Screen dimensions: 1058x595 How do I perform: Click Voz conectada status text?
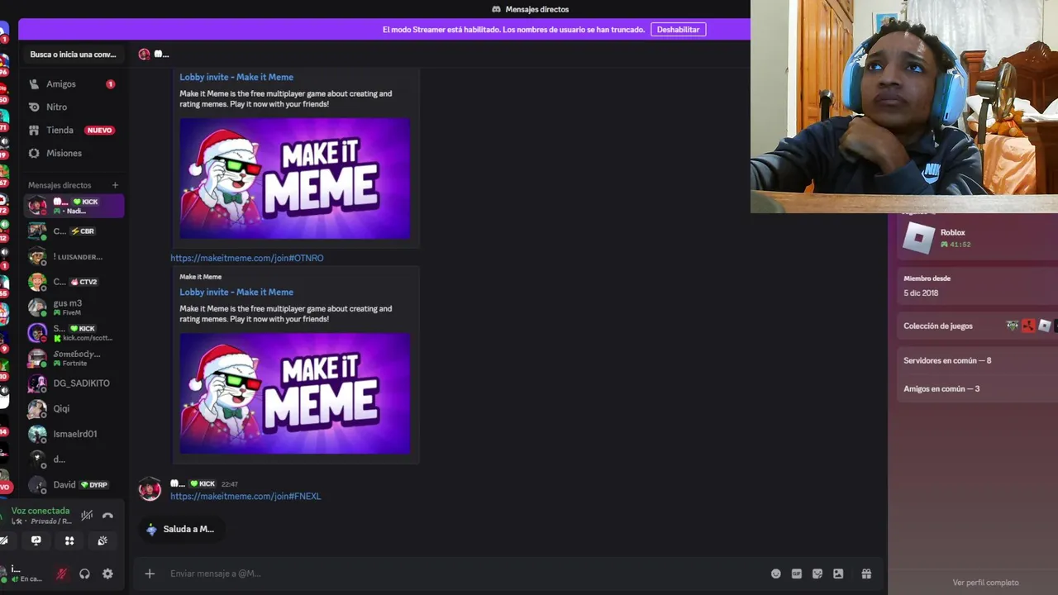41,511
